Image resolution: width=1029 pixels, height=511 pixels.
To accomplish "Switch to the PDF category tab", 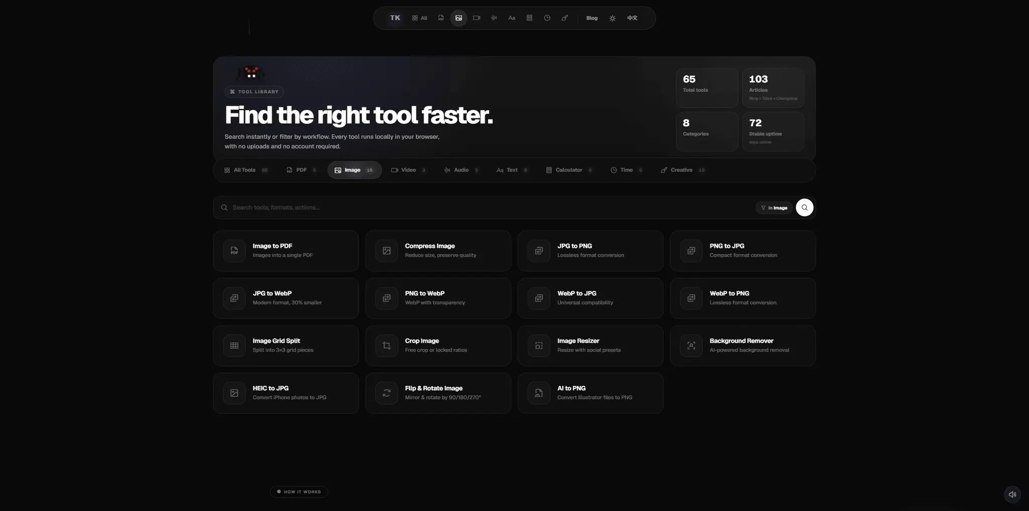I will (301, 170).
